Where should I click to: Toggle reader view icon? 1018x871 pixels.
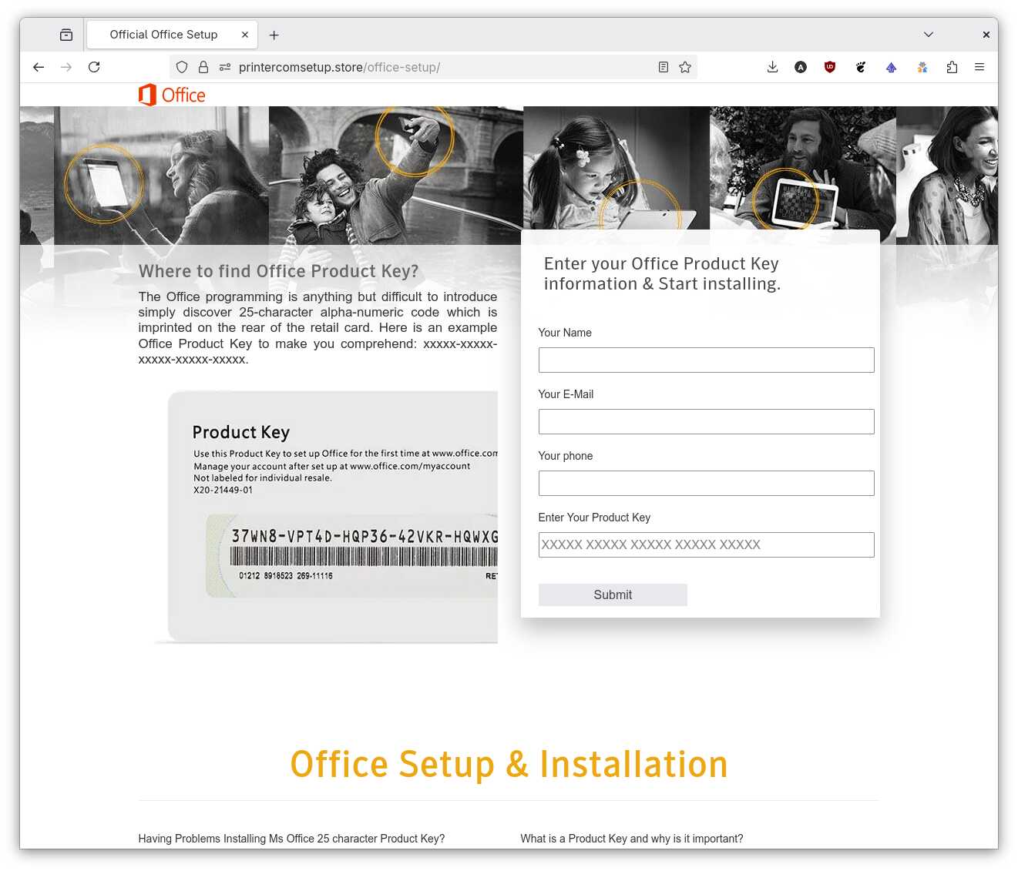(663, 67)
